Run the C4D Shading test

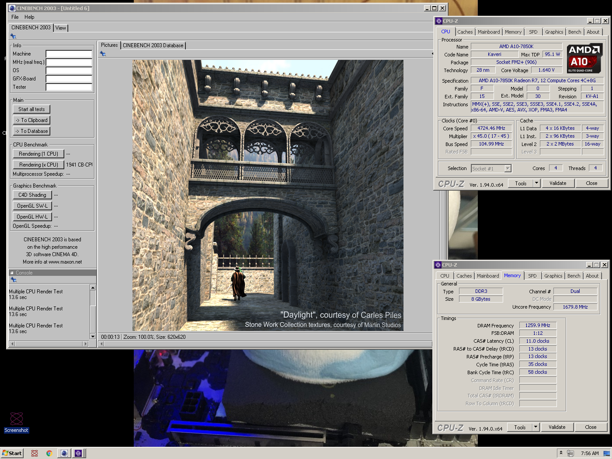tap(32, 195)
